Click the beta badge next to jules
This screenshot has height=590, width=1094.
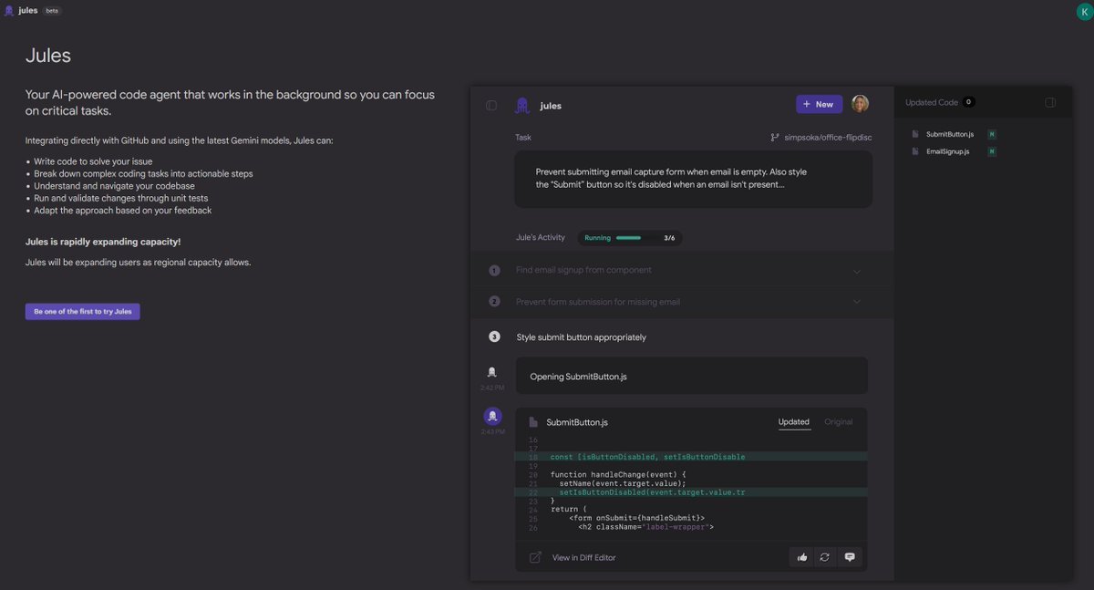click(52, 11)
